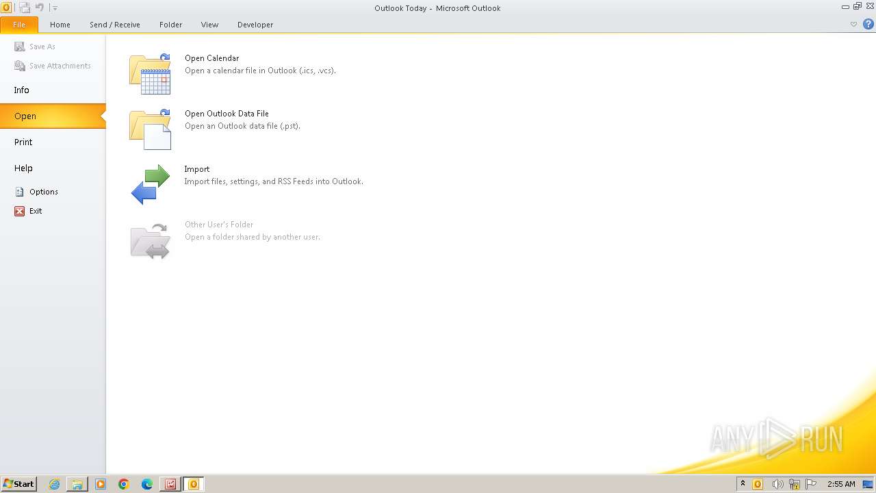The image size is (876, 493).
Task: Click the Save As label
Action: [42, 47]
